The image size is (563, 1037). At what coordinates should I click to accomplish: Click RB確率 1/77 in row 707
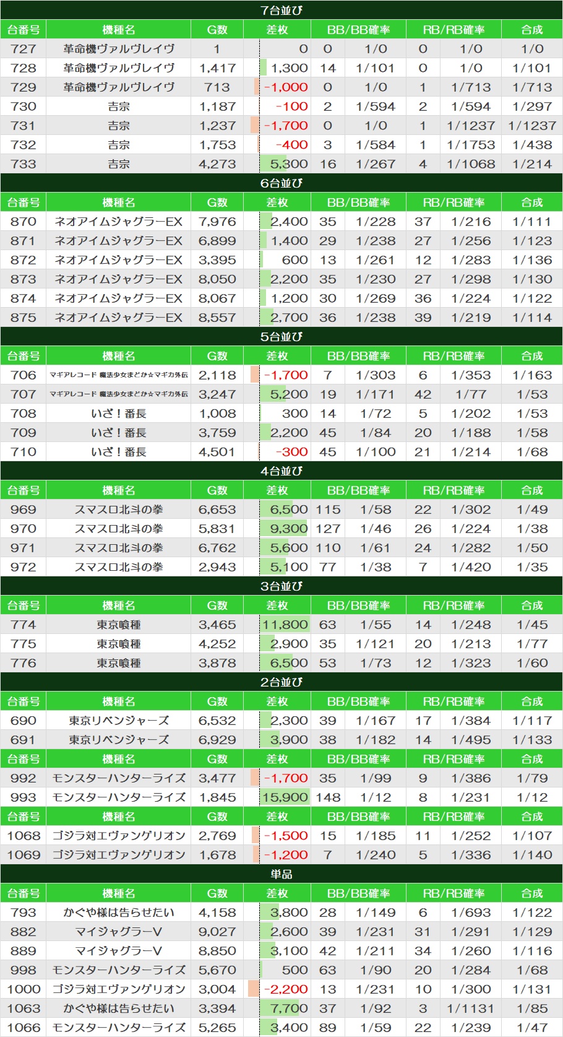click(471, 394)
